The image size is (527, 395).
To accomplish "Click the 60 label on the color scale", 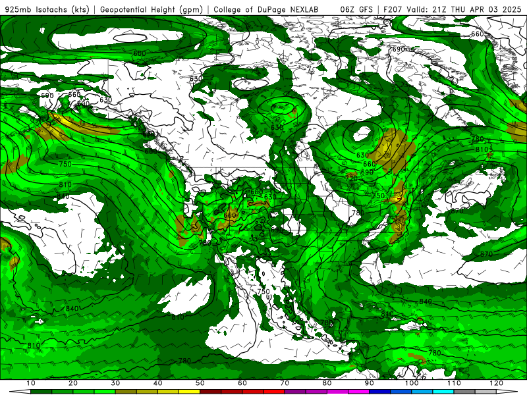I will tap(242, 383).
